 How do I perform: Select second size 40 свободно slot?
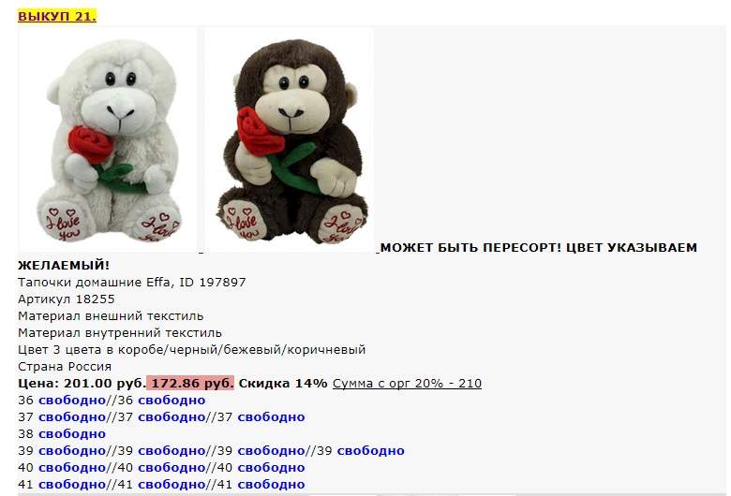coord(172,468)
